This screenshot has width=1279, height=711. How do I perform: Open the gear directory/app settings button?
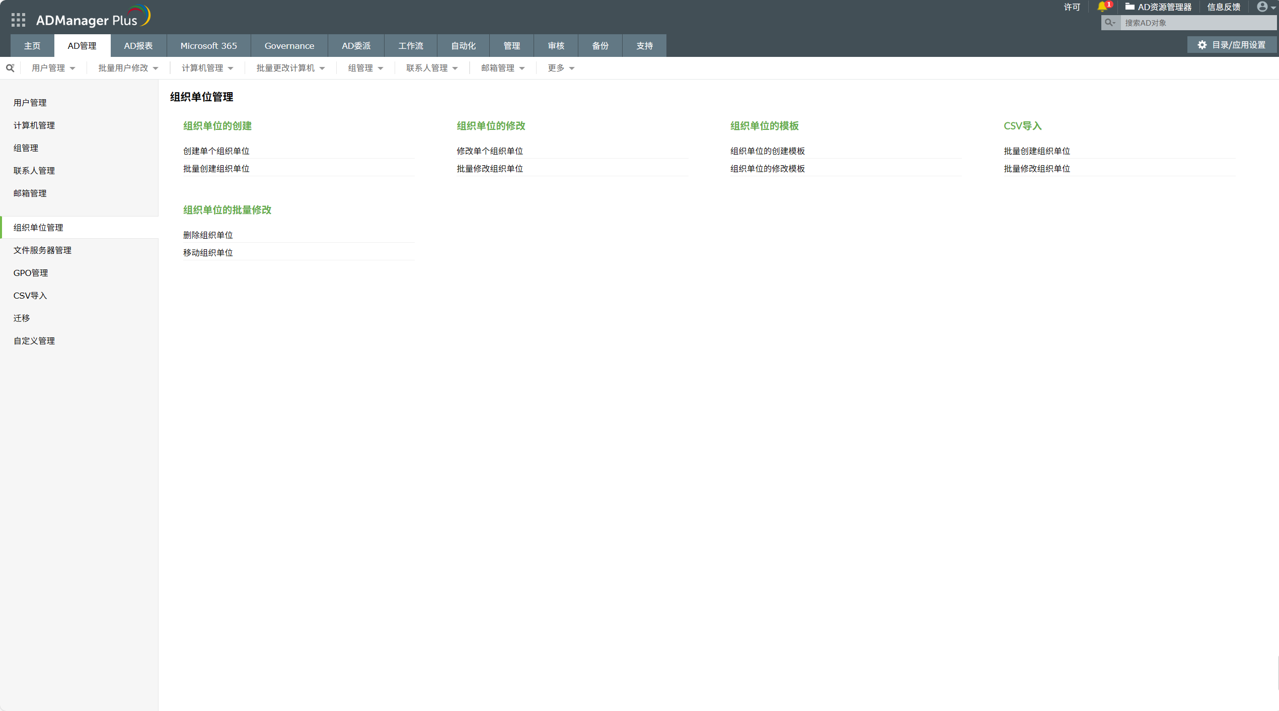(1232, 45)
